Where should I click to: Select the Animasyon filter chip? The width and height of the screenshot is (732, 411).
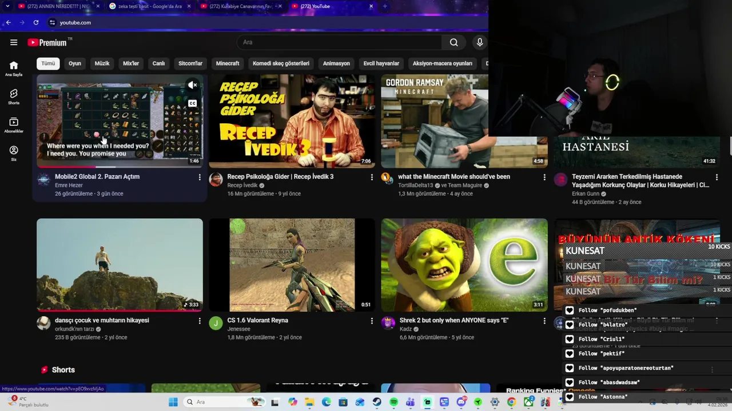(x=336, y=63)
